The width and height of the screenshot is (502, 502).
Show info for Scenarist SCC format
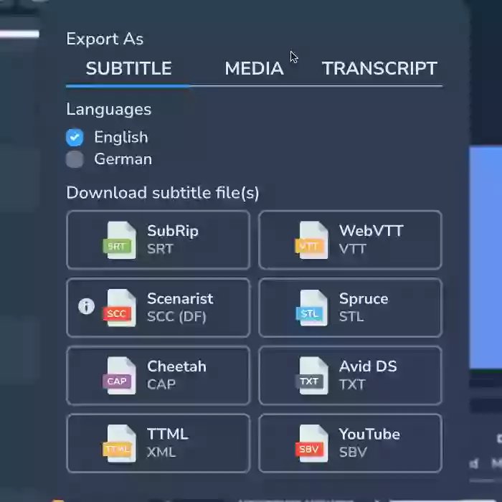86,306
